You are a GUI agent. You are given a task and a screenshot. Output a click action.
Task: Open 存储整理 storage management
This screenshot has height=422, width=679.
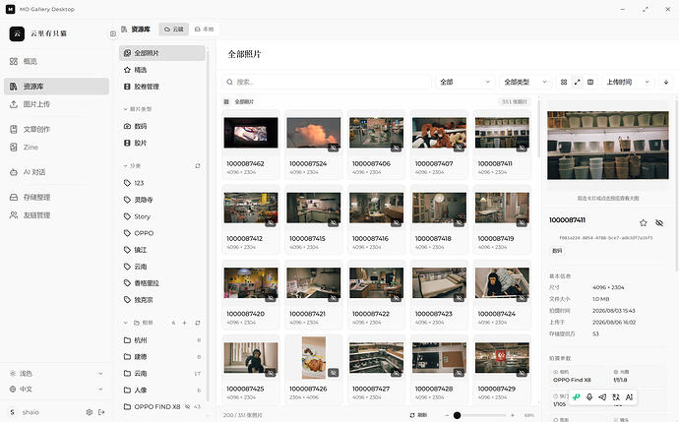pos(56,197)
